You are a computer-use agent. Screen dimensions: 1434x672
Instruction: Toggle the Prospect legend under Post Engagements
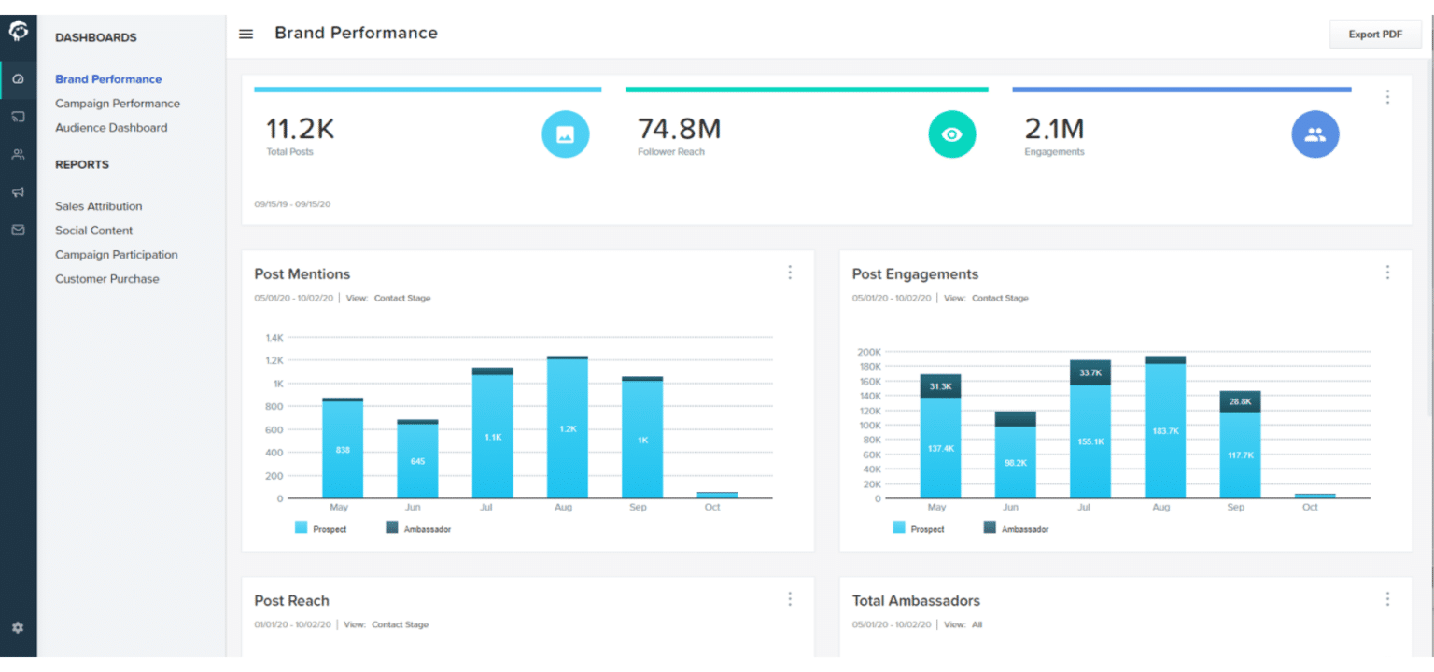pos(920,527)
